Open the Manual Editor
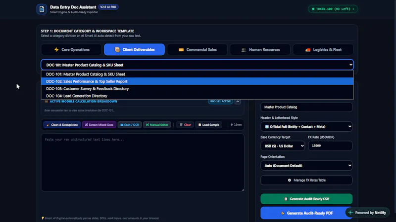This screenshot has width=396, height=222. coord(157,125)
